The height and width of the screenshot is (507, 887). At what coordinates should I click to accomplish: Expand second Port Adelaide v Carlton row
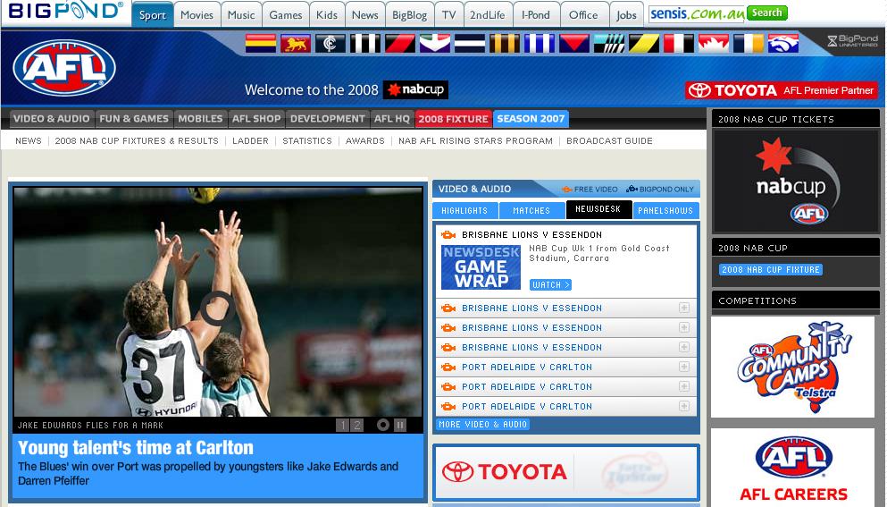click(684, 386)
